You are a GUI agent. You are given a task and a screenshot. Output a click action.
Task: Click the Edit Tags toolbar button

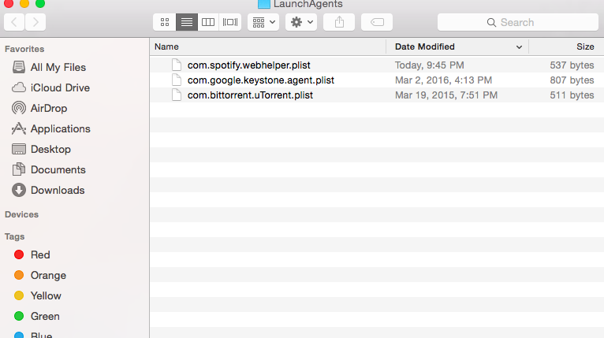point(377,22)
